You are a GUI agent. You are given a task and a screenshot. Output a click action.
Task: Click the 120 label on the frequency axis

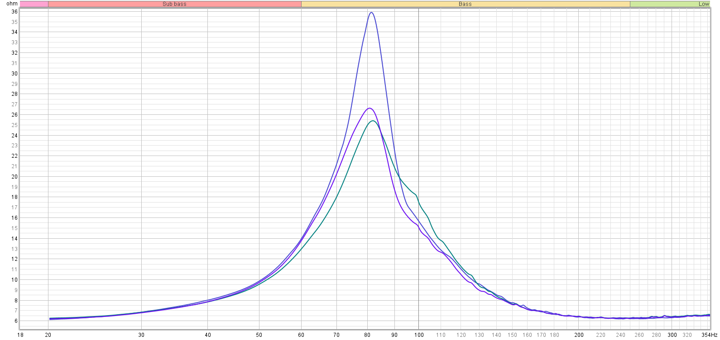click(x=461, y=335)
